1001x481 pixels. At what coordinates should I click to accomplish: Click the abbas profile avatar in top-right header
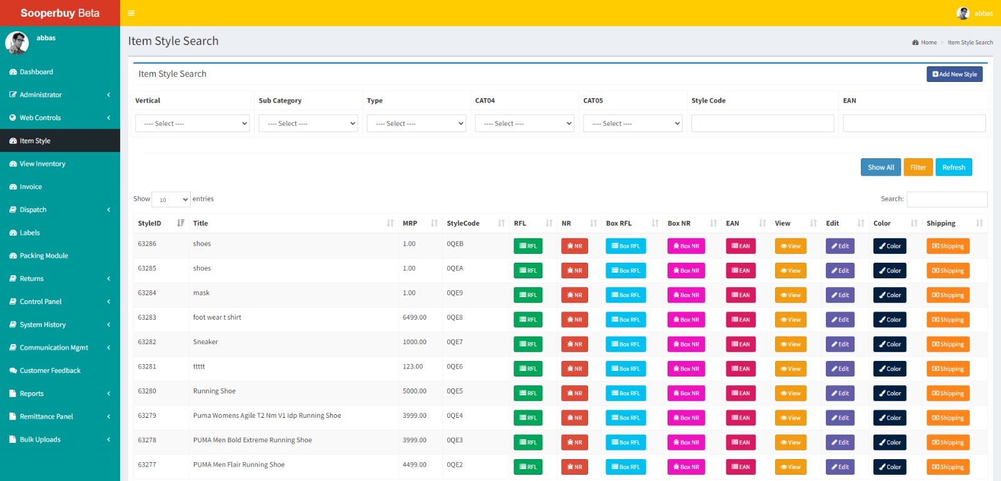point(963,13)
